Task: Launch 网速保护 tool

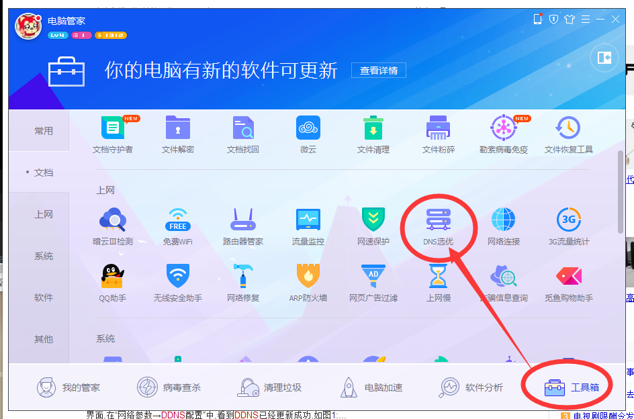Action: [373, 226]
